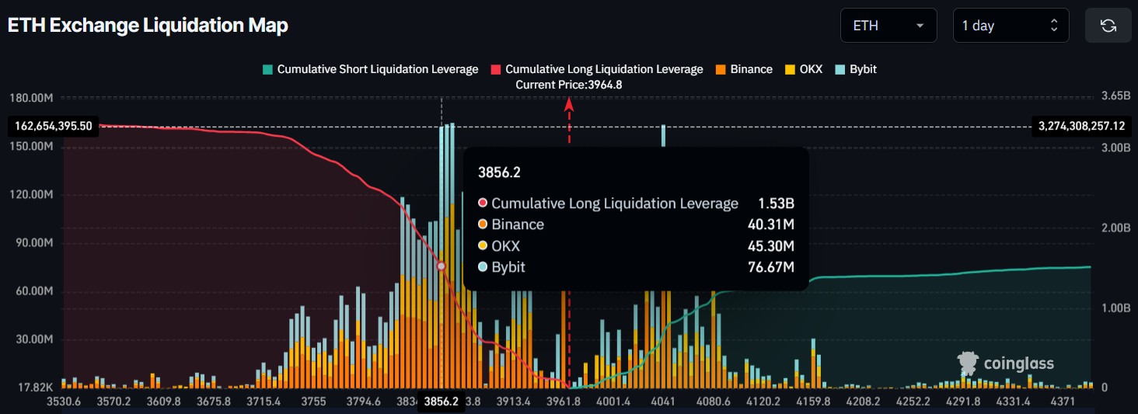
Task: Click the 3755 x-axis price label
Action: 313,402
